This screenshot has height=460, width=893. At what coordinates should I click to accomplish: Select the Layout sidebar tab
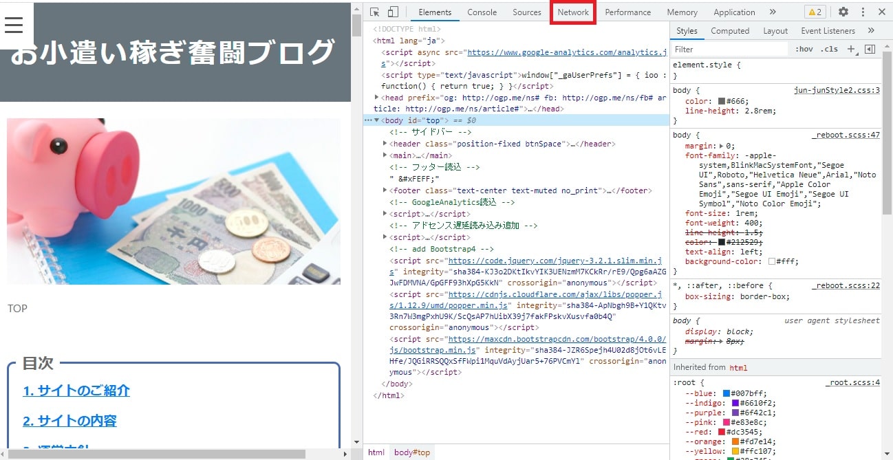pyautogui.click(x=775, y=30)
